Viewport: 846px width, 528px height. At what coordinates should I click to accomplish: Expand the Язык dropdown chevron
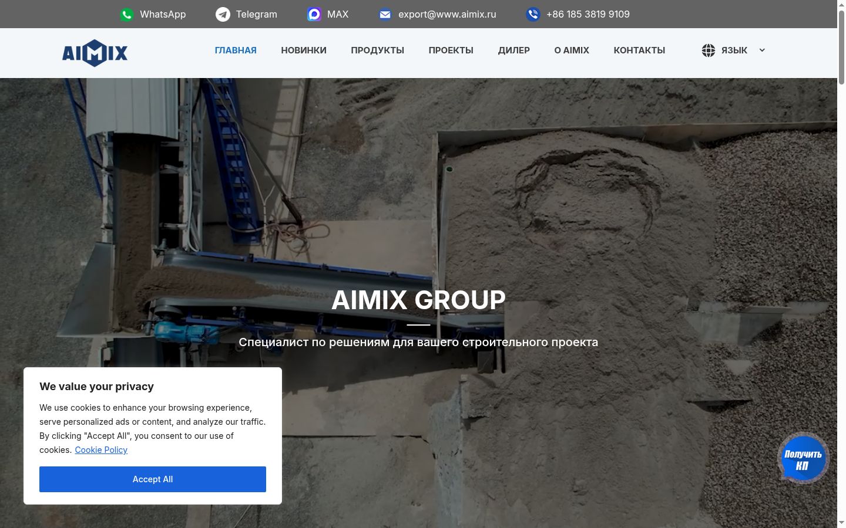(762, 50)
